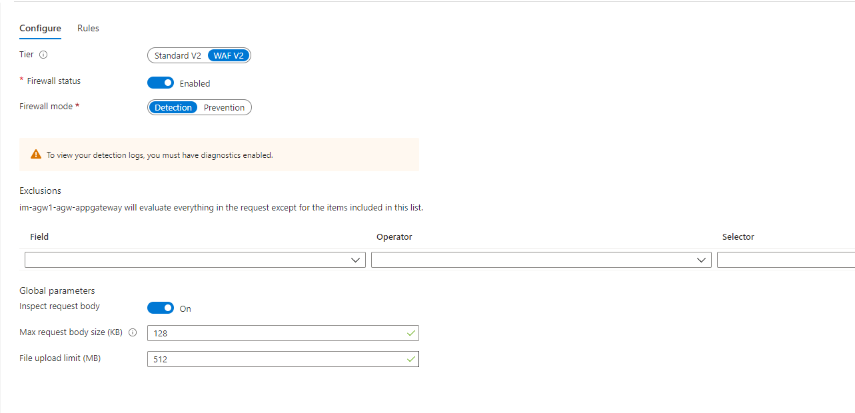Viewport: 855px width, 413px height.
Task: Select the Configure tab
Action: 40,28
